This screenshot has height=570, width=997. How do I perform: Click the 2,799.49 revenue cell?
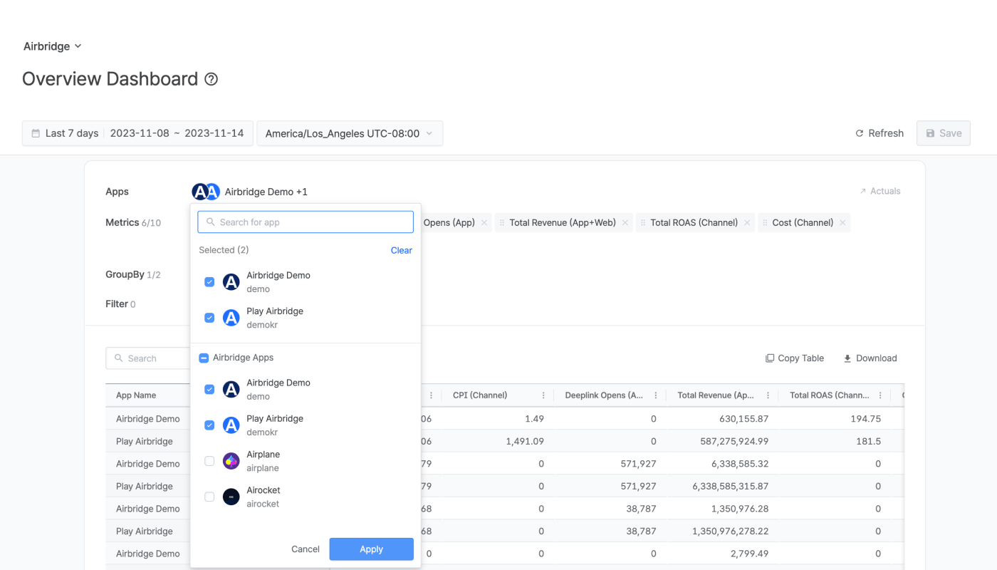pos(749,554)
